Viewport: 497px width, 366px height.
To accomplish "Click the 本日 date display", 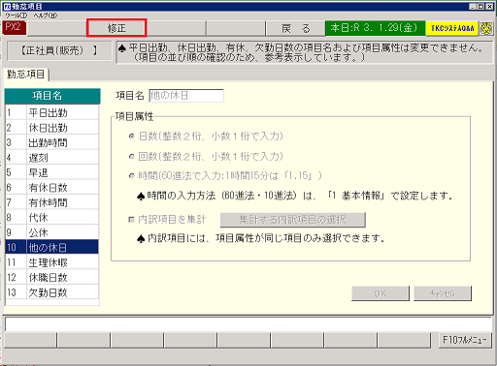I will pos(375,28).
